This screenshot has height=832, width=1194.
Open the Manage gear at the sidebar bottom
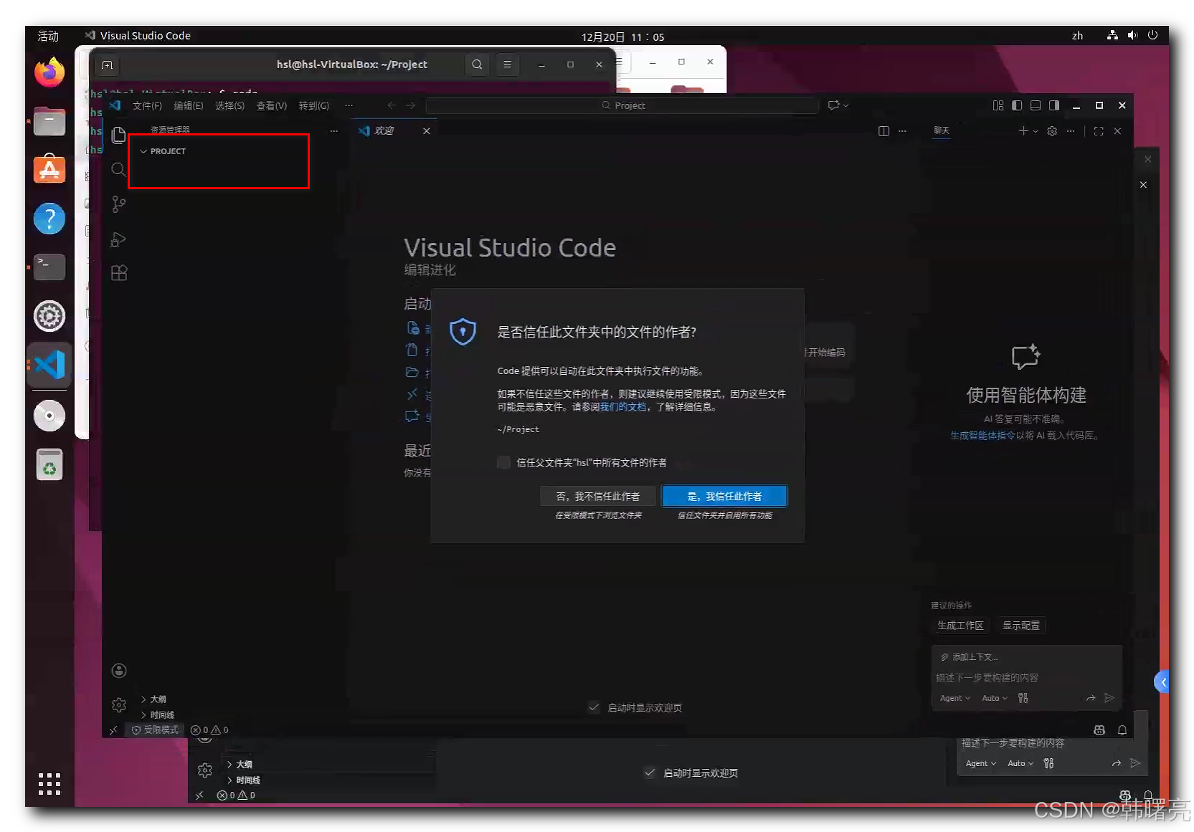pyautogui.click(x=118, y=704)
